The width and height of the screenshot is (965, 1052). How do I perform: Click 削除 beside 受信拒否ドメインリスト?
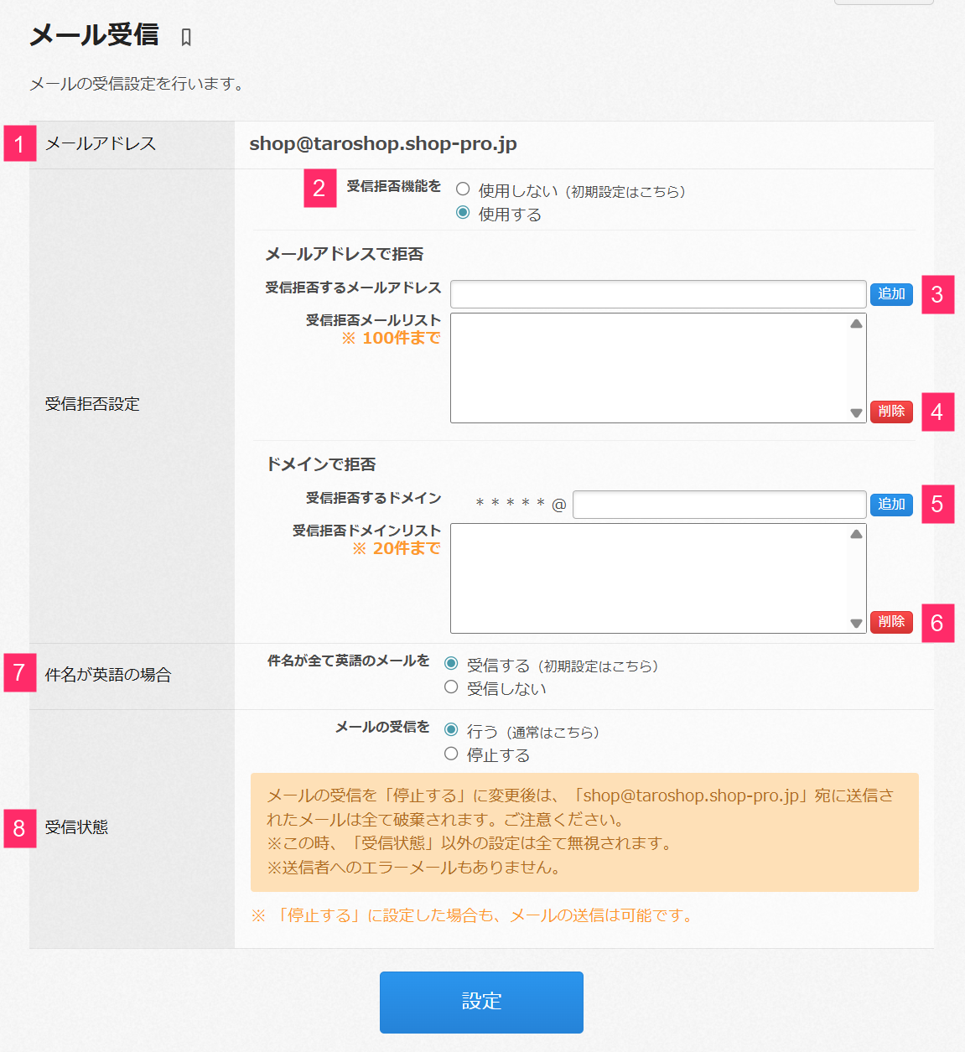coord(890,622)
